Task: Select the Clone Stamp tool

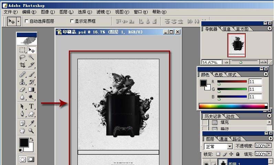Action: 22,82
